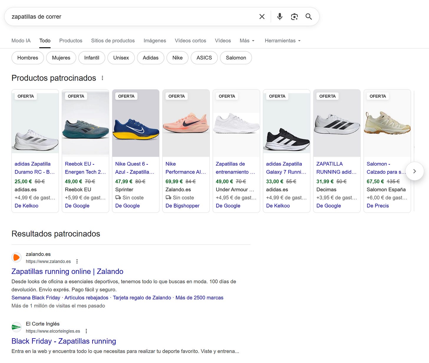Click De Google under Reebok card
Screen dimensions: 429x363
pos(77,206)
